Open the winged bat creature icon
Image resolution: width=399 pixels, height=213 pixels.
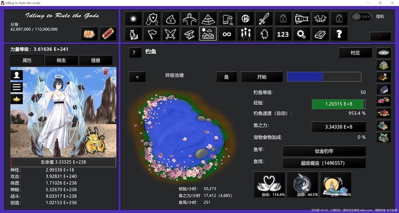320,18
